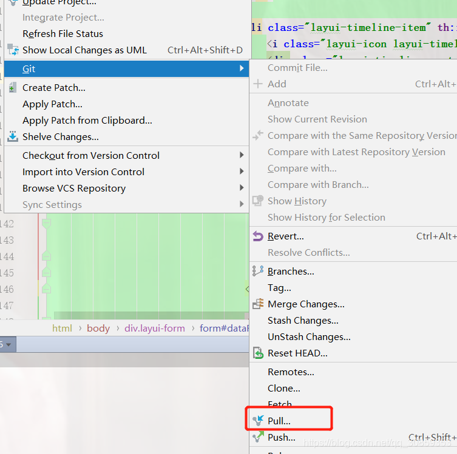Open Browse VCS Repository
The image size is (457, 454).
tap(126, 188)
